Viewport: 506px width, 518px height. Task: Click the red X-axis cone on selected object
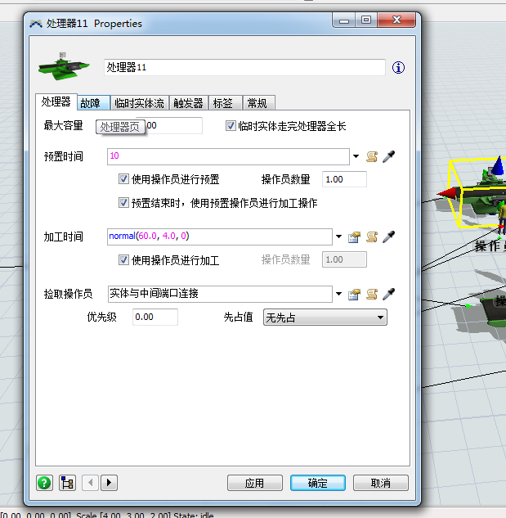point(448,192)
